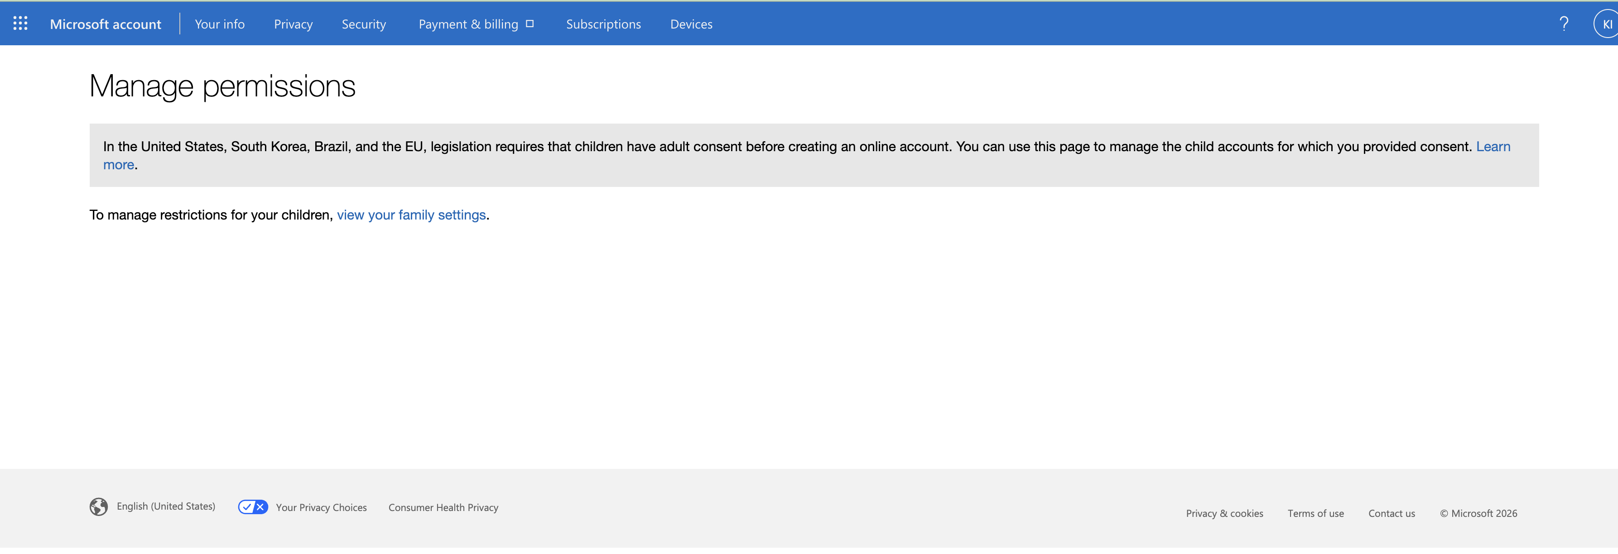Open the Subscriptions tab
Image resolution: width=1618 pixels, height=554 pixels.
[x=604, y=24]
